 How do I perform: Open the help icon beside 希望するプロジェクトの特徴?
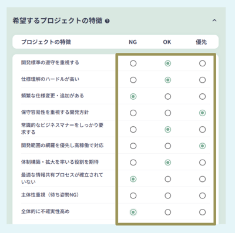(x=107, y=21)
